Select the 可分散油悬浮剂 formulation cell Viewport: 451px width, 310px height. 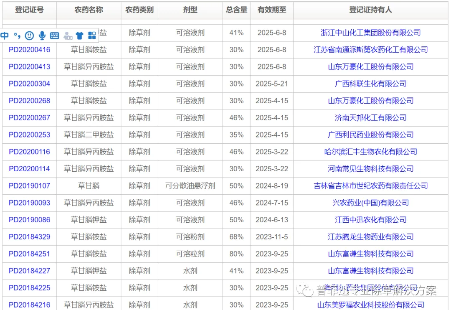(x=190, y=185)
